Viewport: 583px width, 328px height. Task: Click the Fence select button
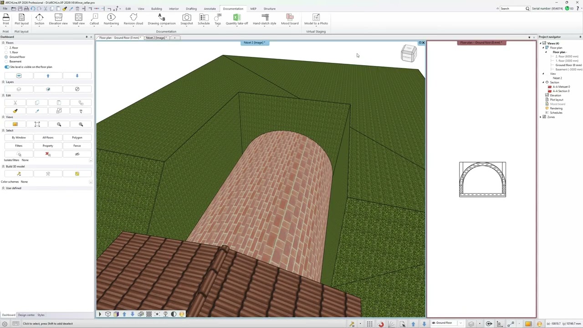pyautogui.click(x=77, y=146)
